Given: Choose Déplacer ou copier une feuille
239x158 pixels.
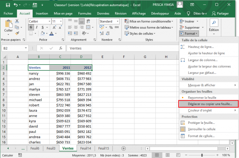Looking at the screenshot, I should click(209, 104).
